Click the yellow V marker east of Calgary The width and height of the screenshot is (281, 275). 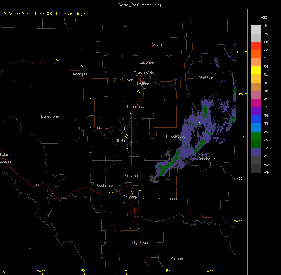pos(140,191)
